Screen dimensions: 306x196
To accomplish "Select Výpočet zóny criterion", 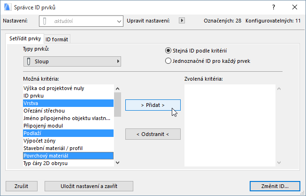I will tap(68, 141).
